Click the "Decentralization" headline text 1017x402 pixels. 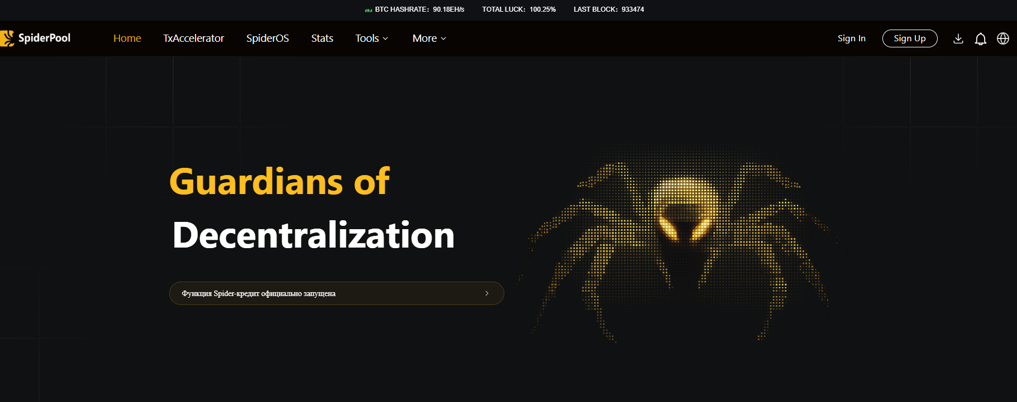tap(313, 235)
